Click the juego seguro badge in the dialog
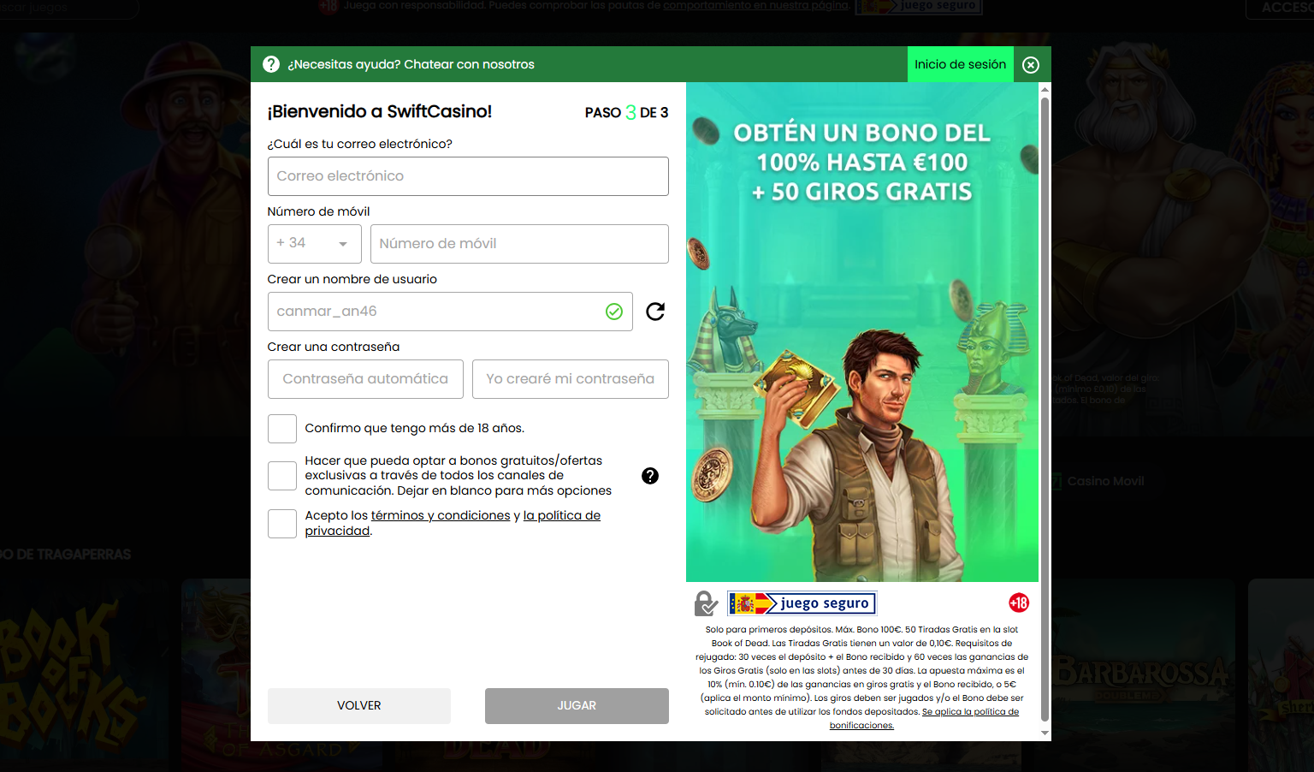The width and height of the screenshot is (1314, 772). [x=802, y=603]
